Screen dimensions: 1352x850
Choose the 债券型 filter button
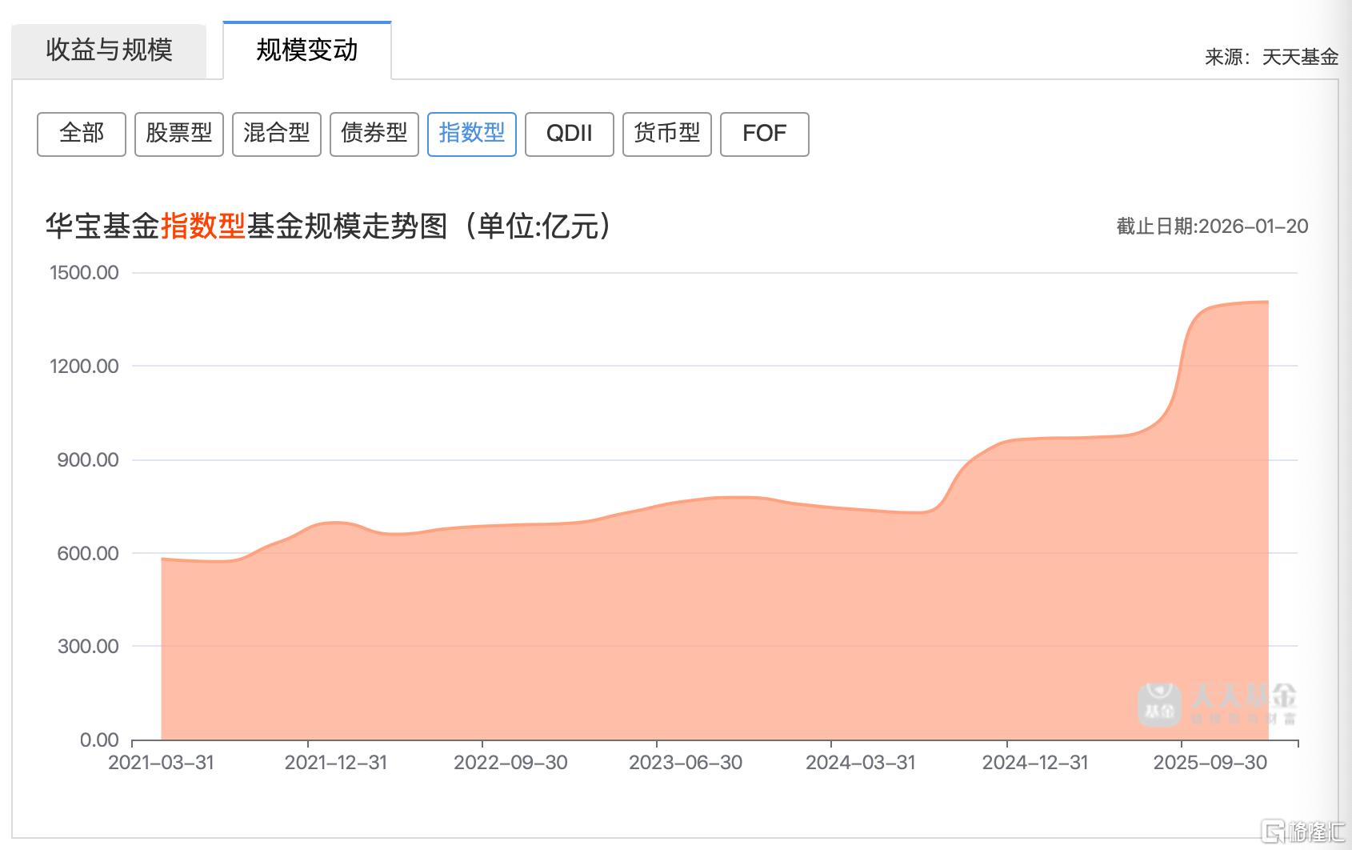pos(374,134)
